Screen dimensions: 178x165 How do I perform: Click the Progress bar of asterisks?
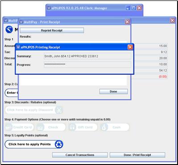coord(87,64)
